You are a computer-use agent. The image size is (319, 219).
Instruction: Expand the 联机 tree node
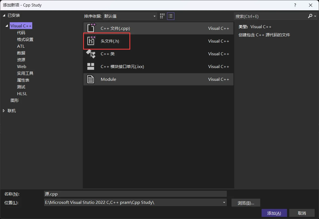[4, 111]
